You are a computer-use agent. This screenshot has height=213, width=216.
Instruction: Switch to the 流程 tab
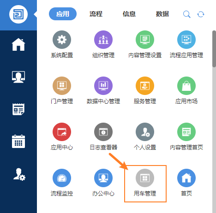point(96,14)
